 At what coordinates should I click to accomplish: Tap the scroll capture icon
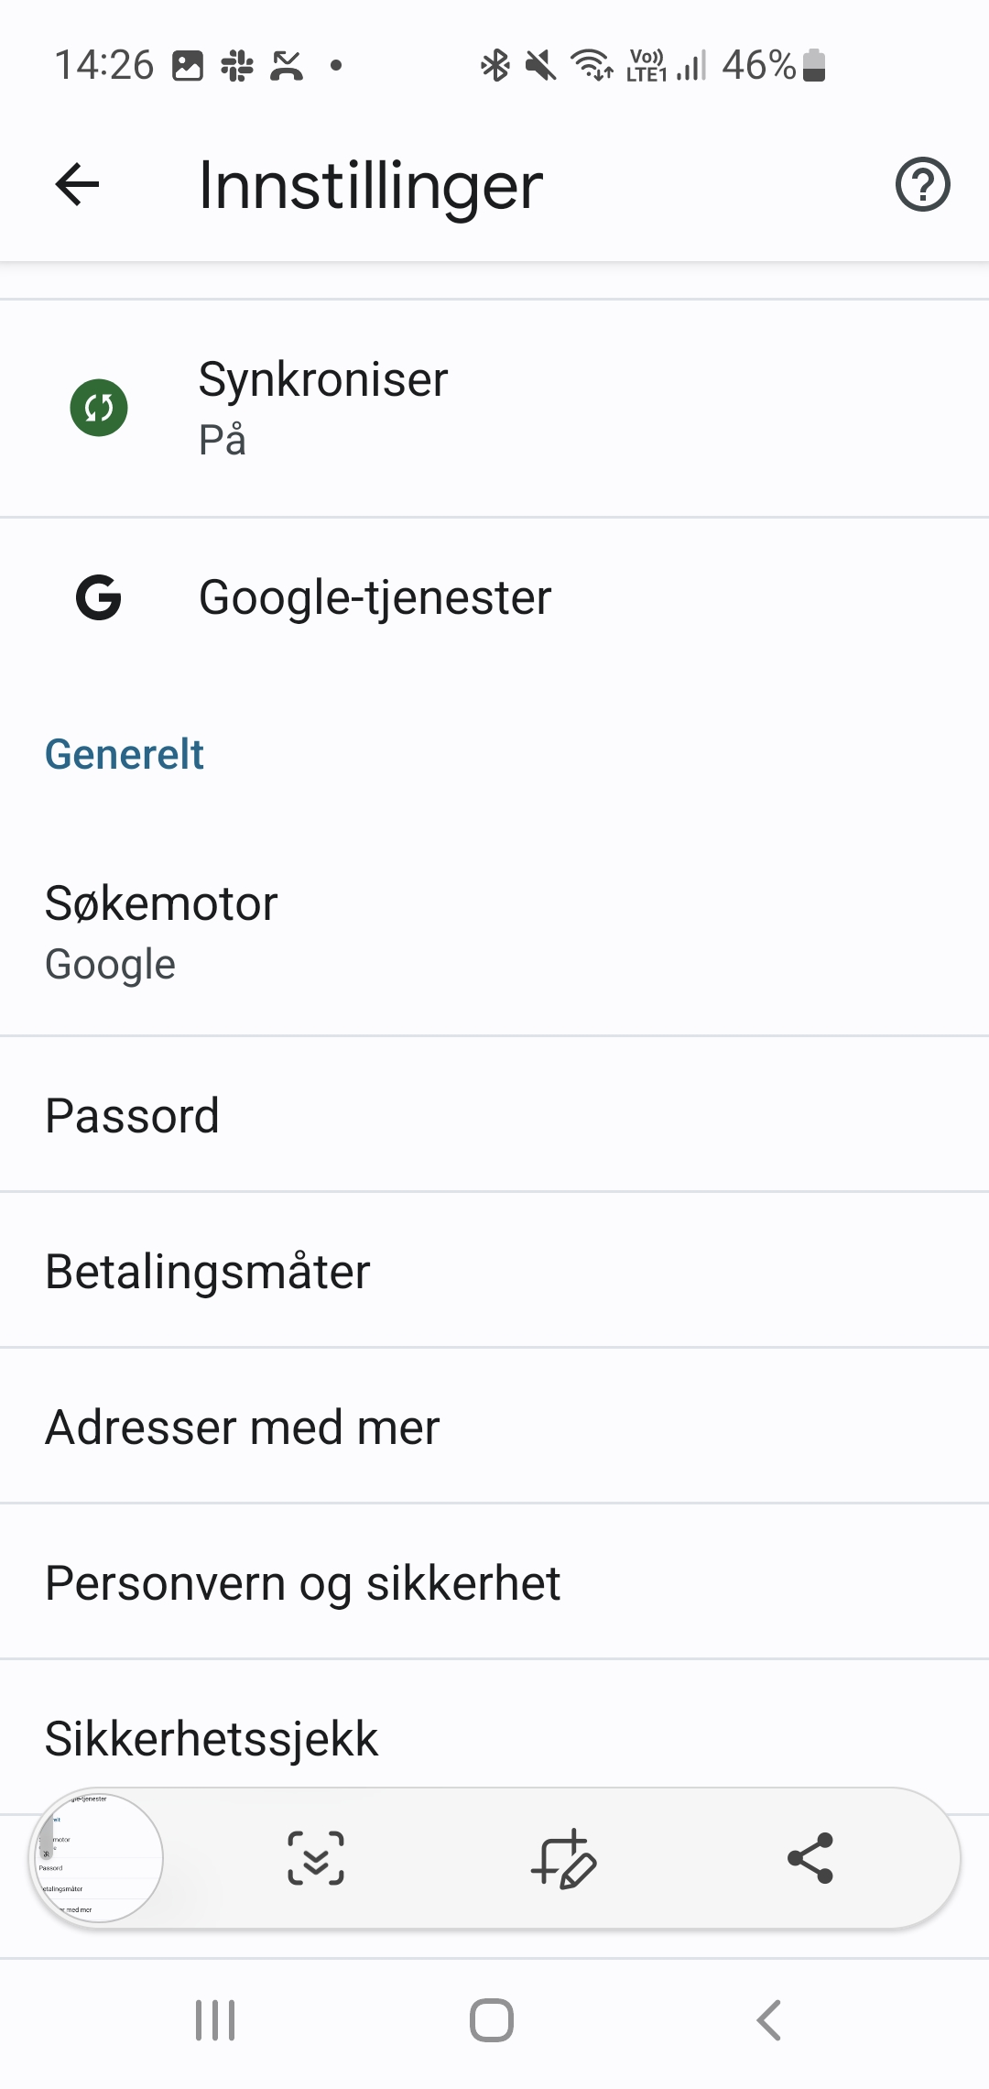(x=316, y=1859)
